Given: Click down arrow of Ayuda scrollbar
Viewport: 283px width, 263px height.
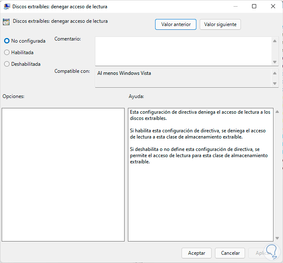Looking at the screenshot, I should (x=277, y=238).
